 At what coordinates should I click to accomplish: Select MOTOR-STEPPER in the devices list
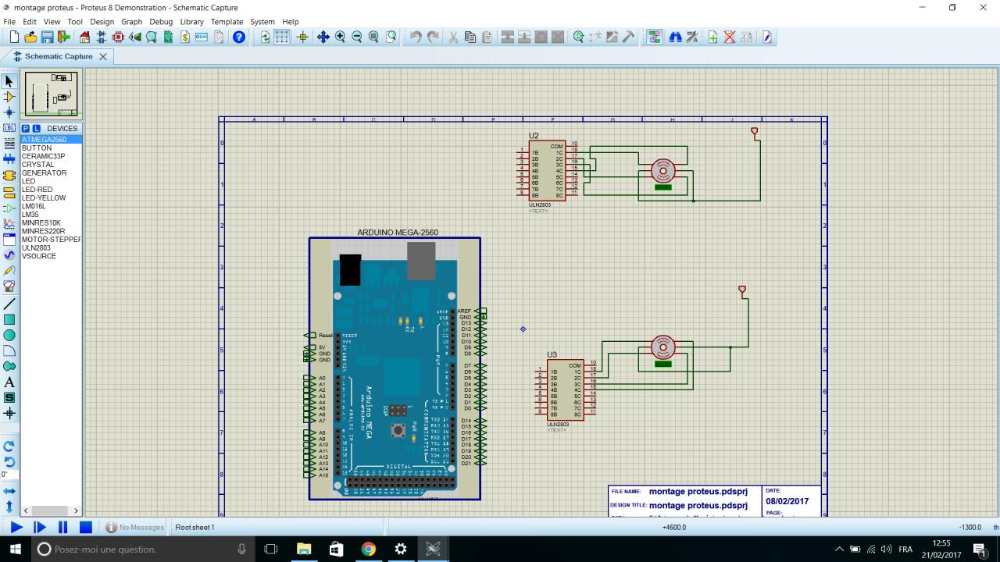[51, 240]
